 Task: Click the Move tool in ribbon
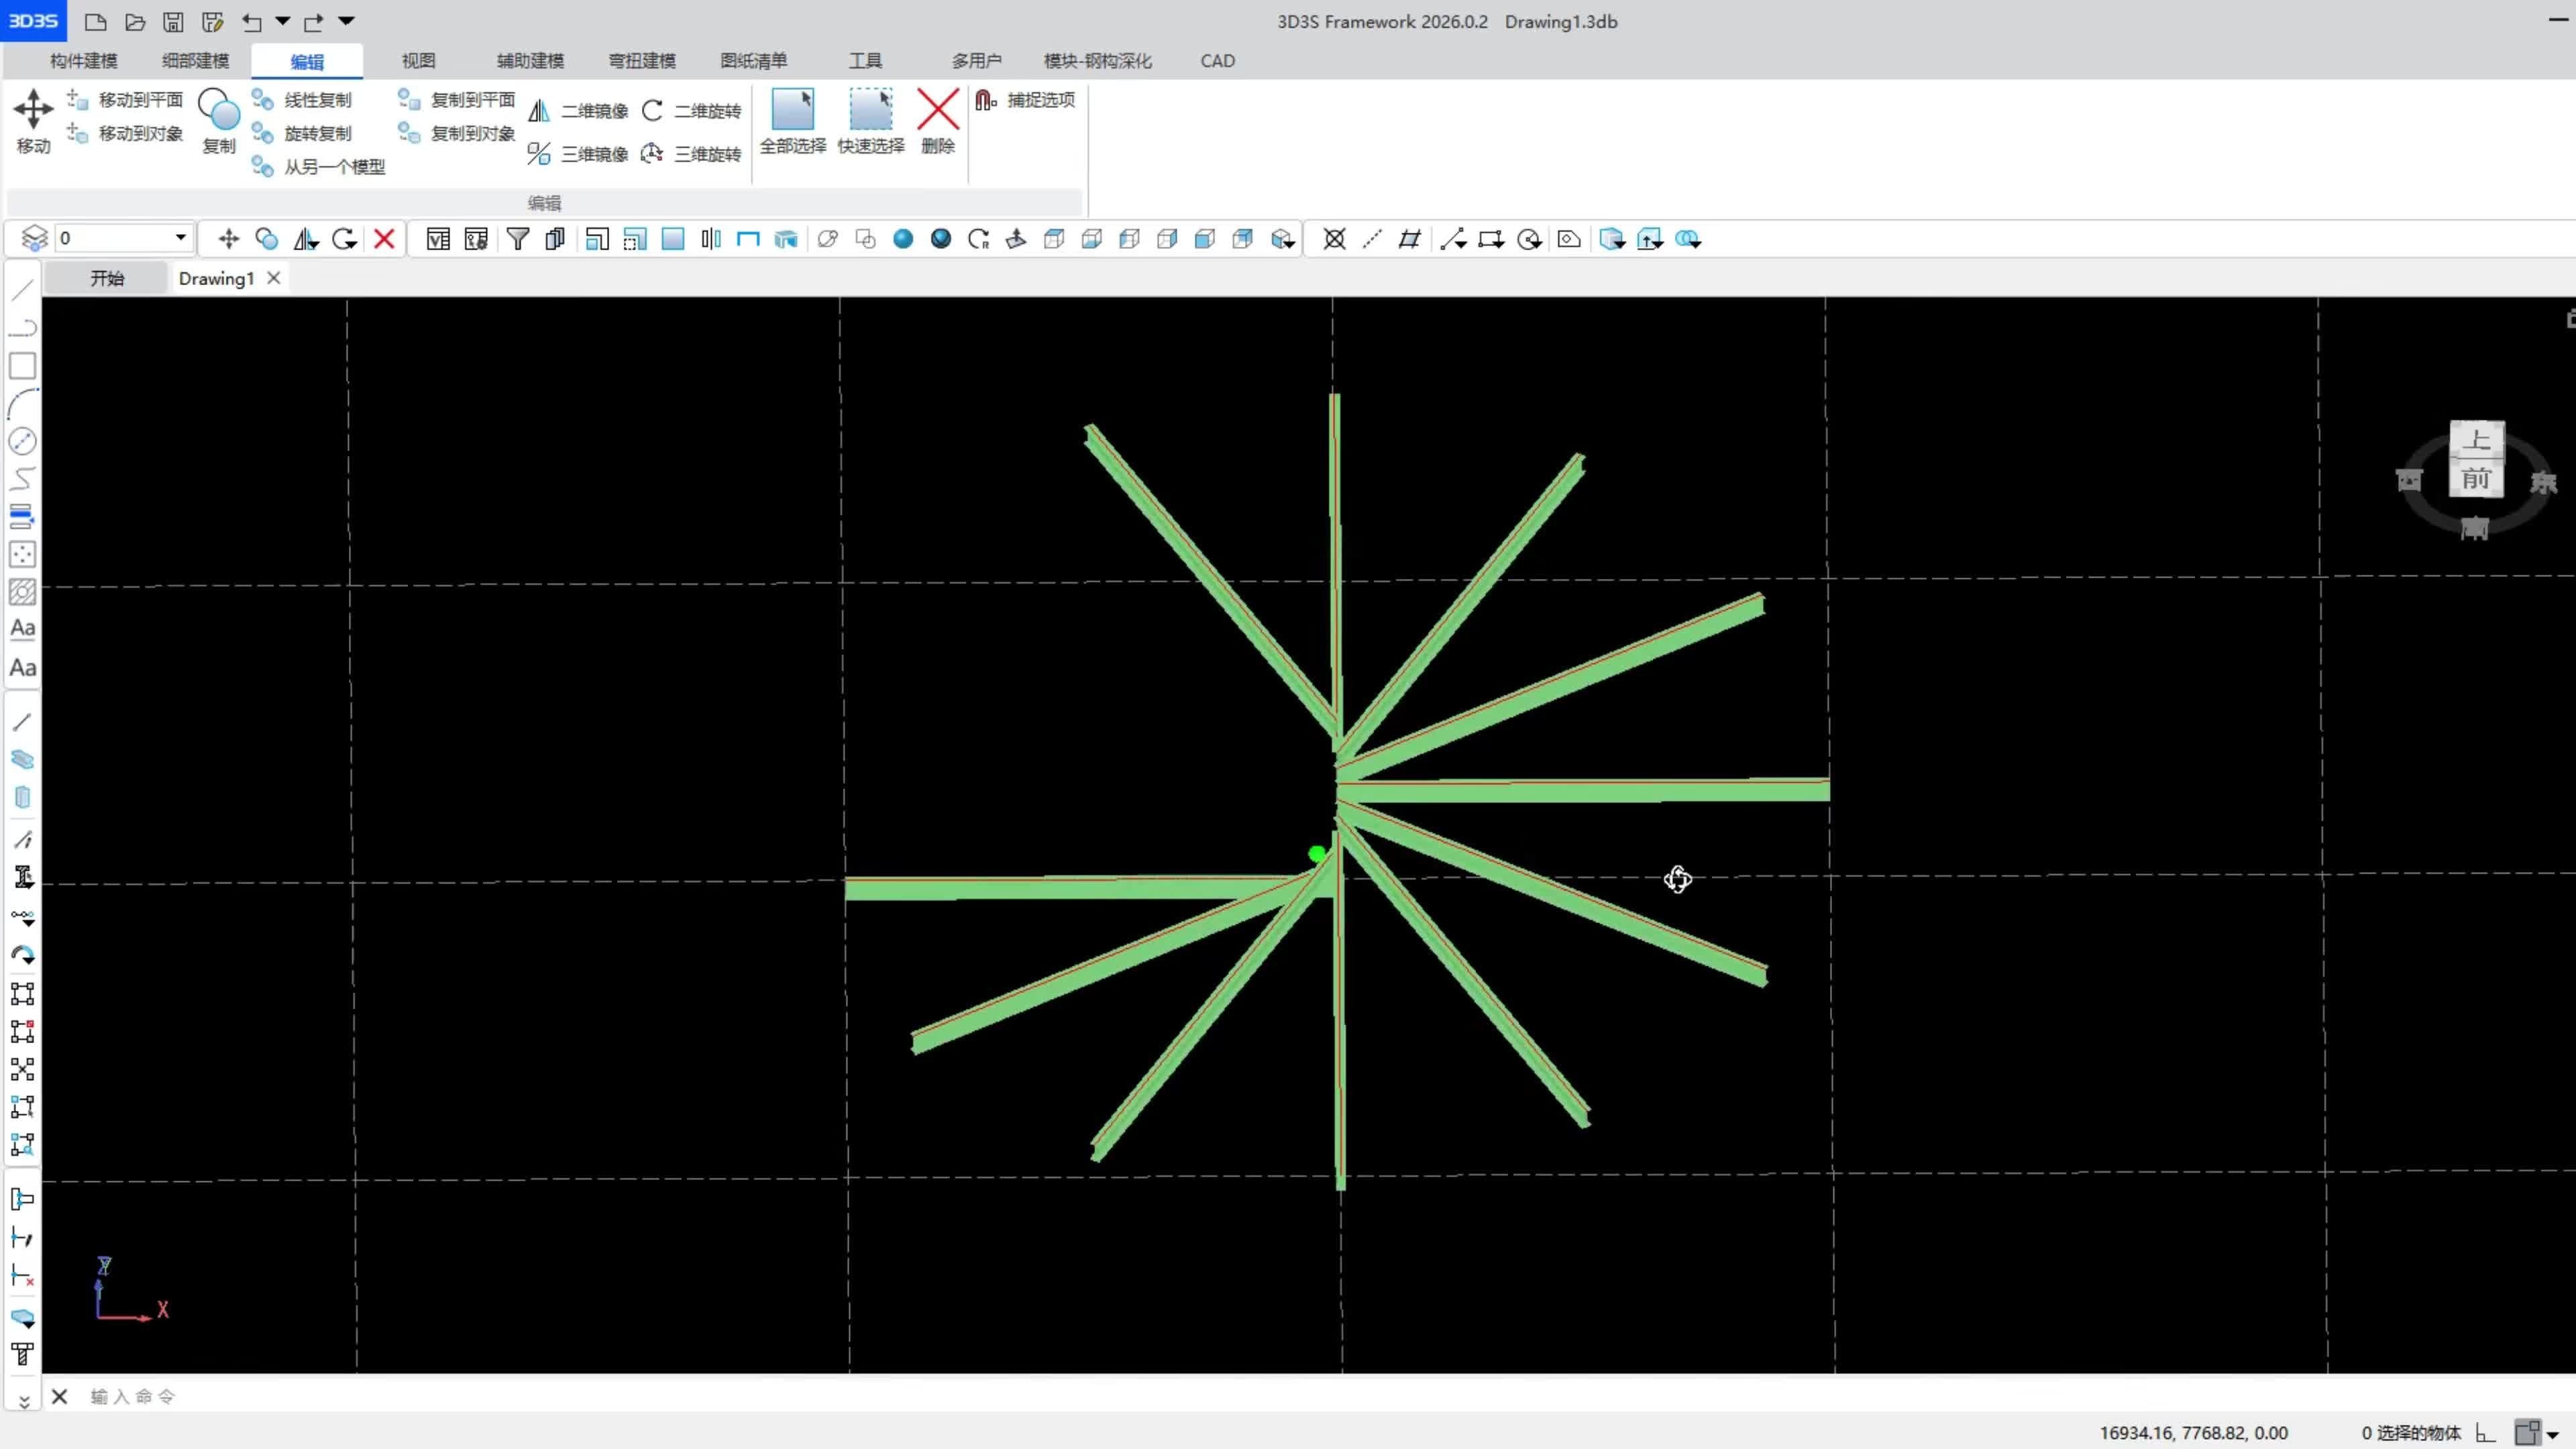click(x=33, y=110)
